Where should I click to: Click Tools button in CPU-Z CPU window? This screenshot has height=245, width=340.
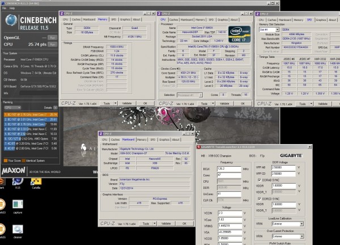204,104
